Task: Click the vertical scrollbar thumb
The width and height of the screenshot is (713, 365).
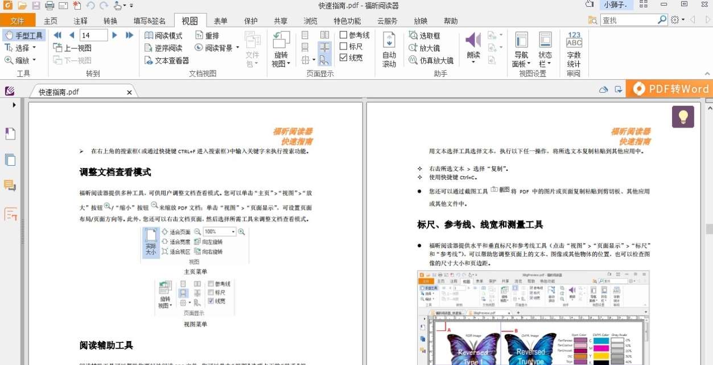Action: (709, 228)
